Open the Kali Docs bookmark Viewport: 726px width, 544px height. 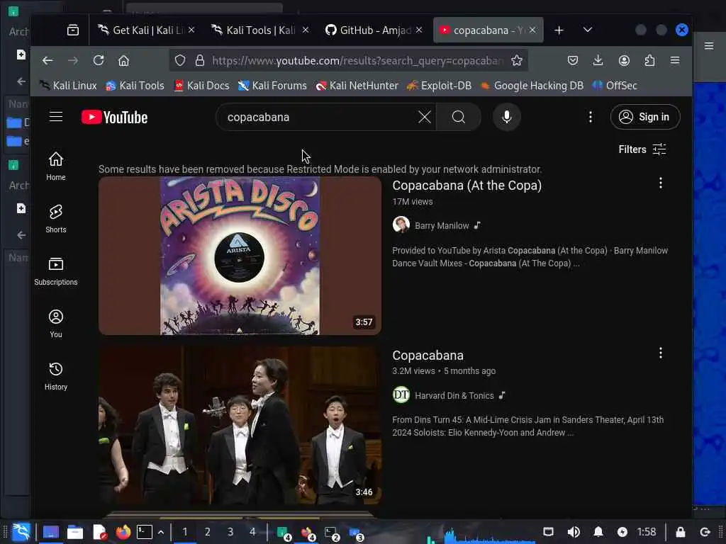(x=201, y=86)
